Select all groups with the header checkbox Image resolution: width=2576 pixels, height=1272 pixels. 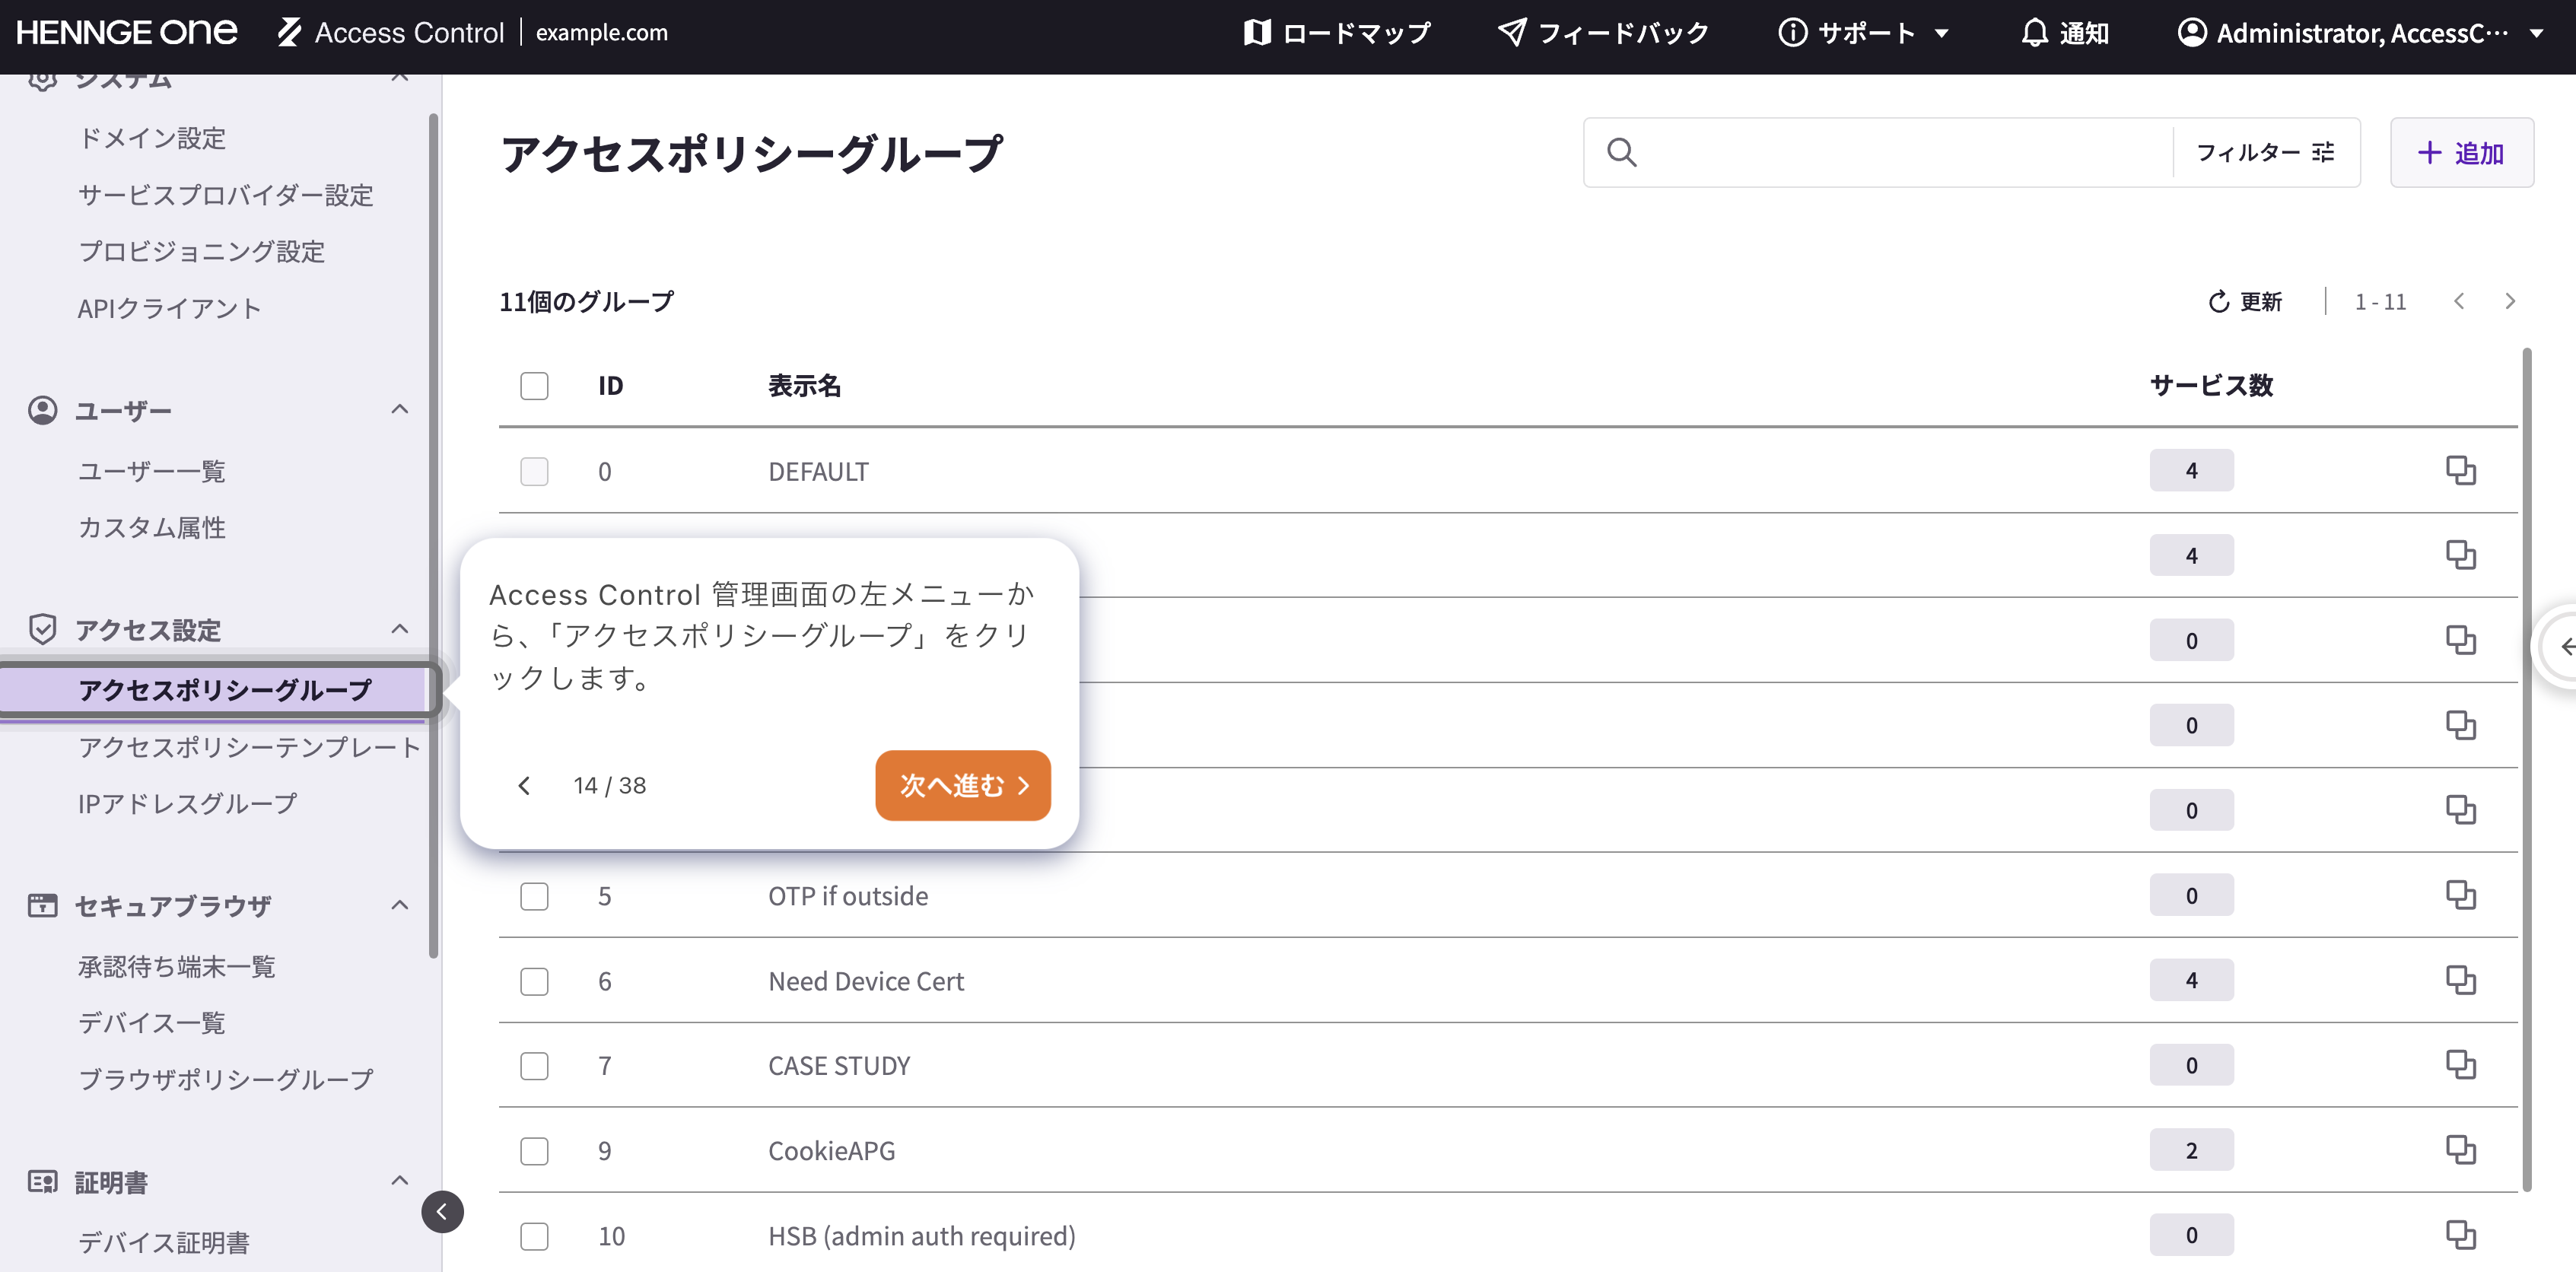(534, 385)
